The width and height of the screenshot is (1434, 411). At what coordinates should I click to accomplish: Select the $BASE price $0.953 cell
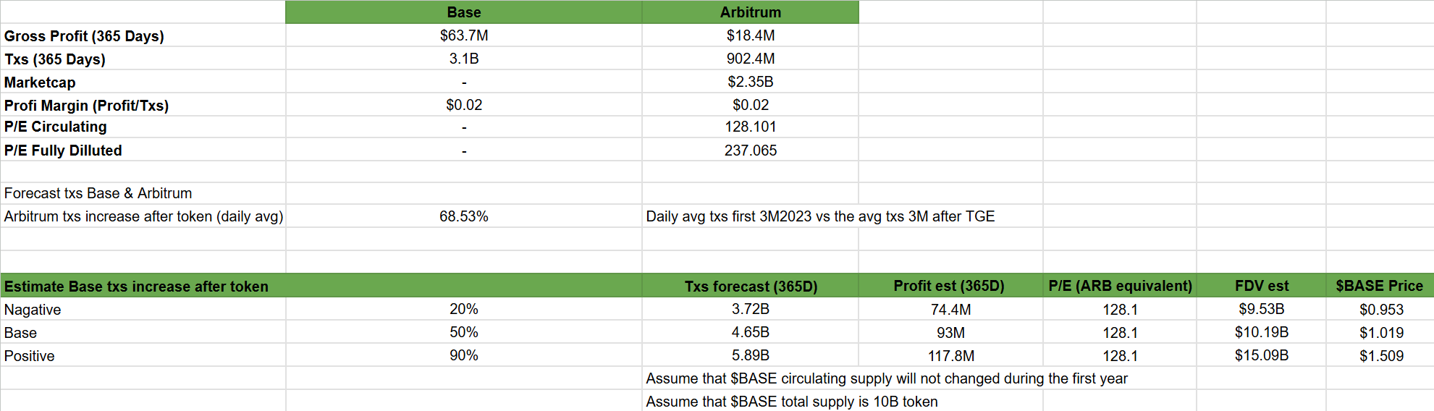click(x=1381, y=310)
